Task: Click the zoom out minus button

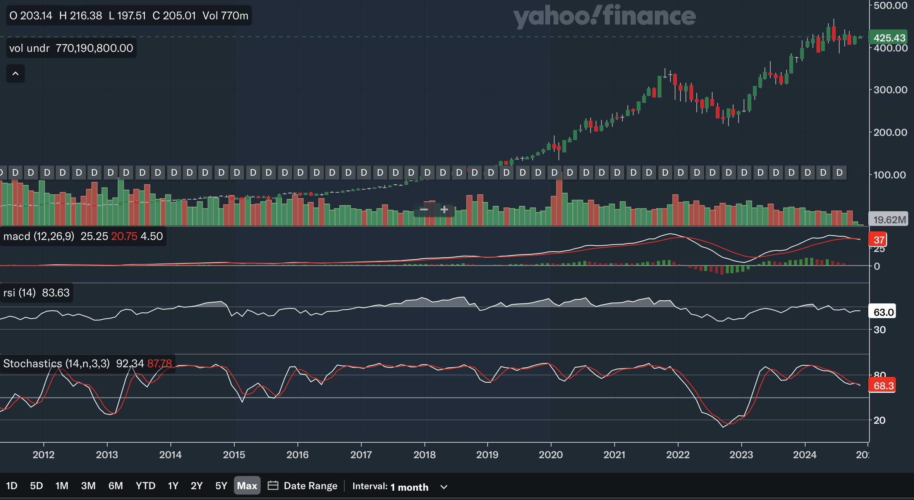Action: coord(424,210)
